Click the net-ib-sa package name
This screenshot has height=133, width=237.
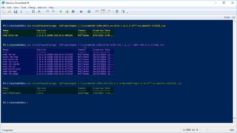9,66
